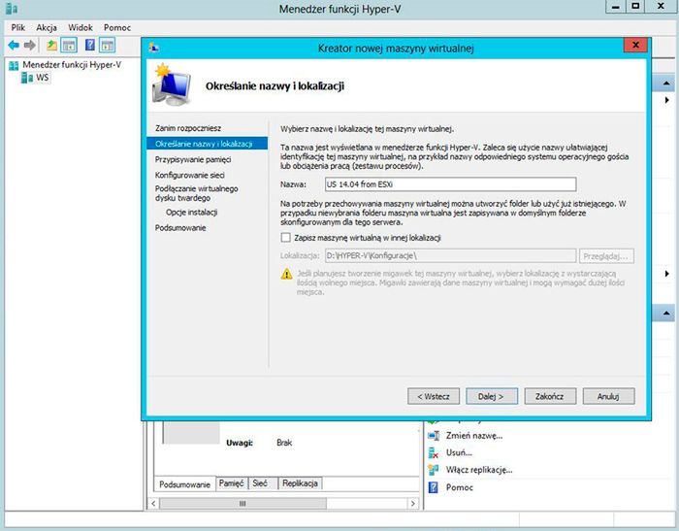Image resolution: width=679 pixels, height=531 pixels.
Task: Click the wizard title bar icon
Action: click(x=153, y=48)
